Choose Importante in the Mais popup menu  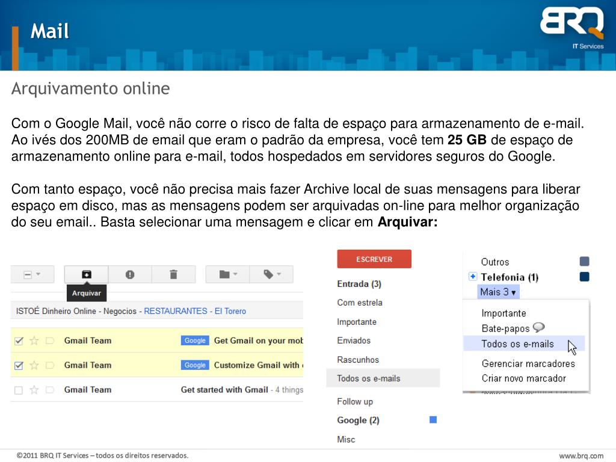504,313
